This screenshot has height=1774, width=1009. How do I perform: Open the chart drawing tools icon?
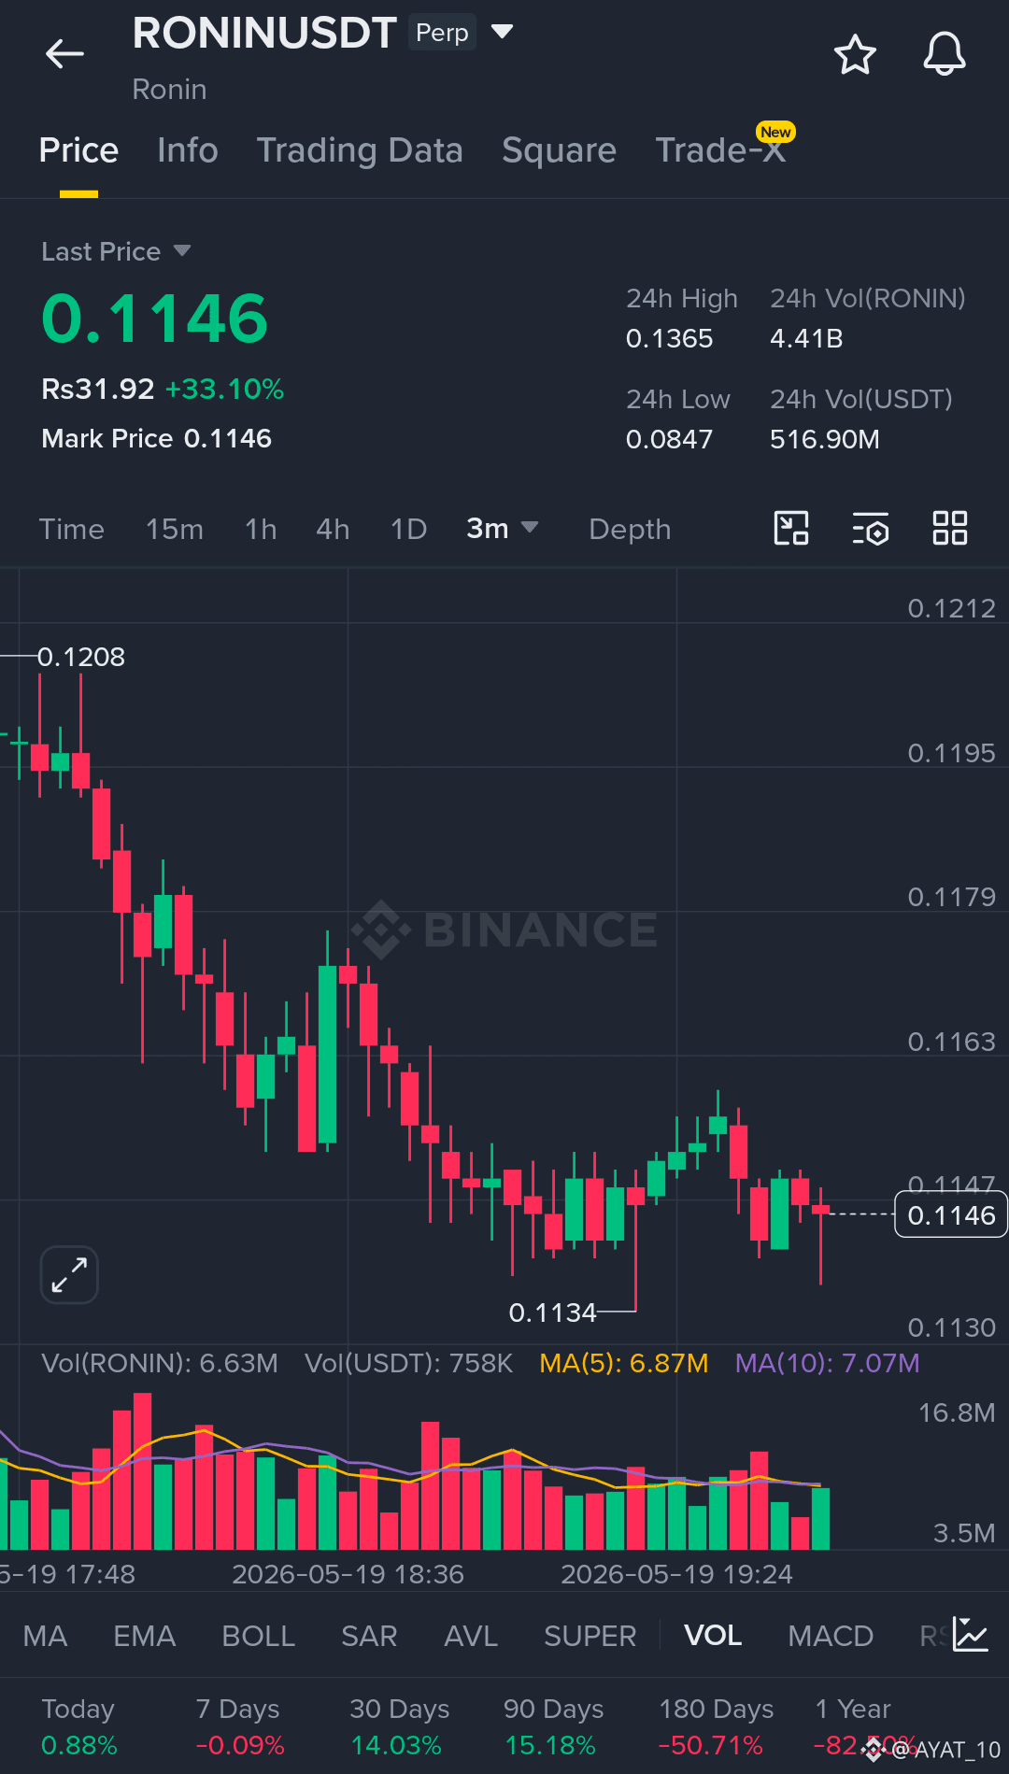click(791, 529)
